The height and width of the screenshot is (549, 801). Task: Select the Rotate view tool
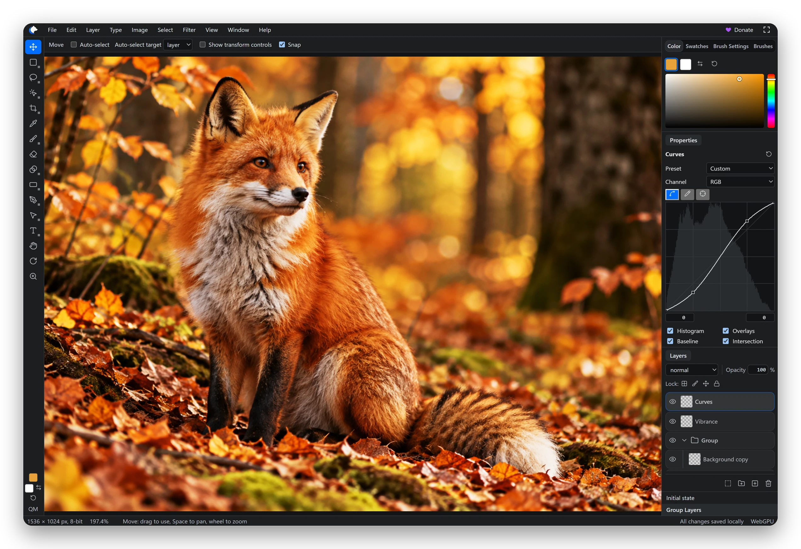click(x=33, y=261)
